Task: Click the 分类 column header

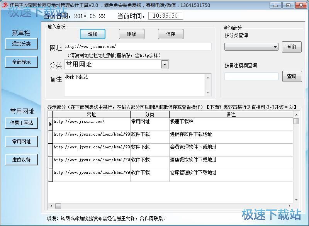Action: [x=150, y=114]
